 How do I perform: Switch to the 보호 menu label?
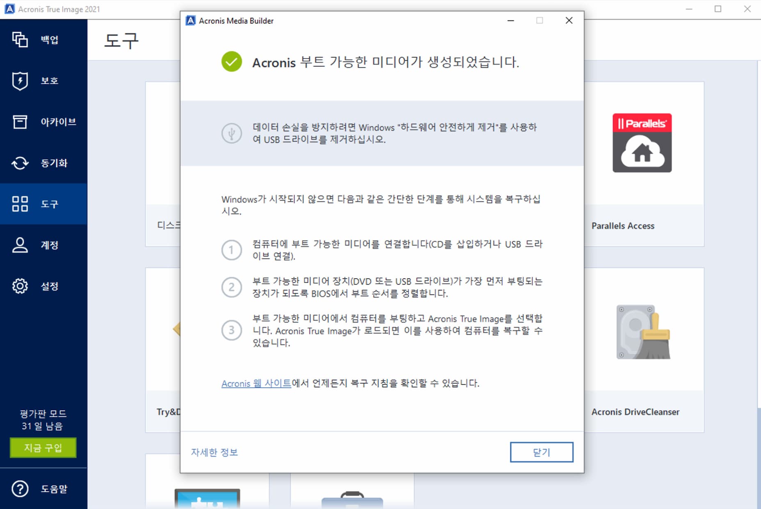(50, 81)
